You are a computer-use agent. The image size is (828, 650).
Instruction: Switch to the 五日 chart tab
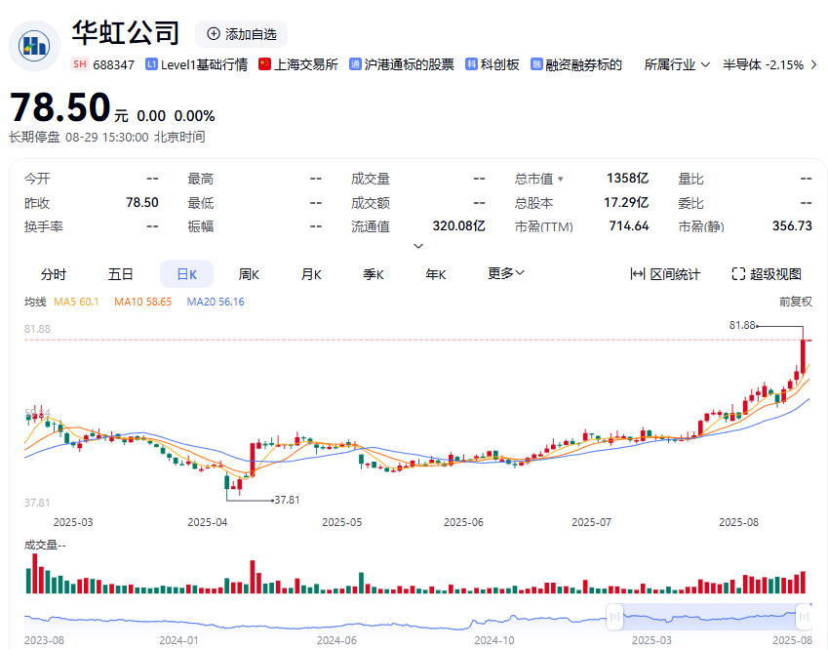(x=120, y=274)
